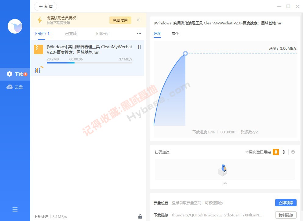
Task: Click the 新建 new task button
Action: point(46,7)
